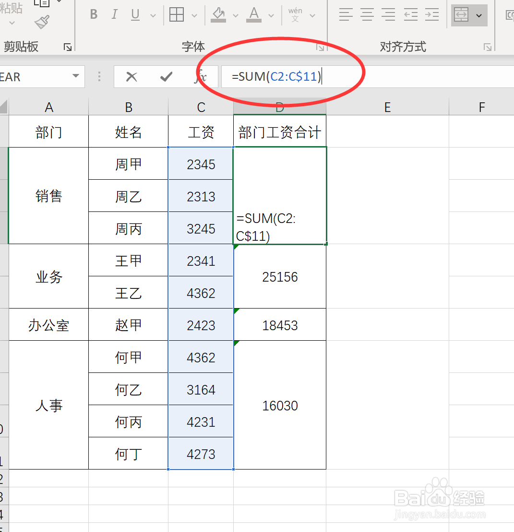Open the 字体 dialog launcher

[321, 47]
